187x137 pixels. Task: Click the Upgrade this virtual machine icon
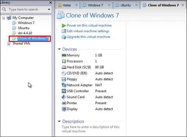(64, 37)
